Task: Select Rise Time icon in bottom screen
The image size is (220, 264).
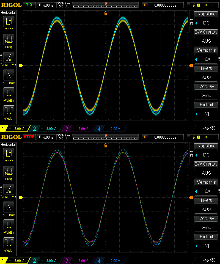Action: [x=9, y=189]
